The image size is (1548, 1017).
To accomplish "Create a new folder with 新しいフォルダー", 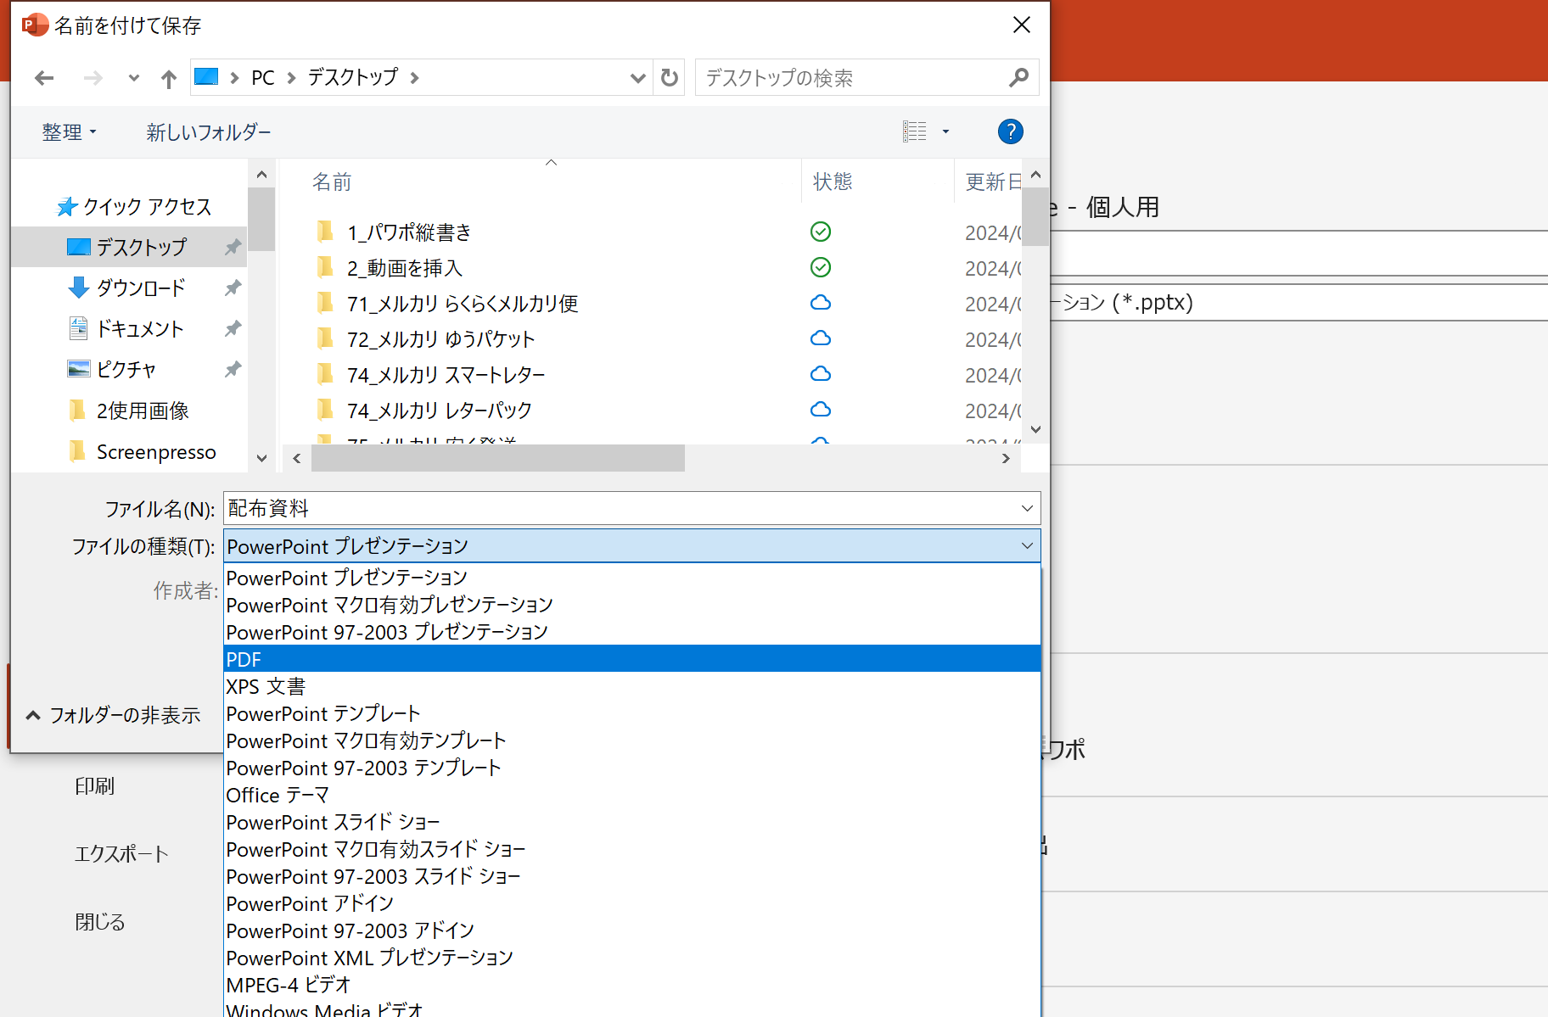I will tap(208, 131).
